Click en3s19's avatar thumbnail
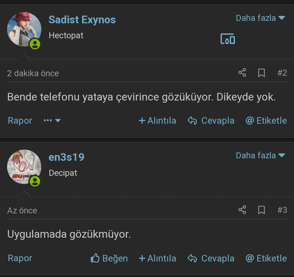 click(x=24, y=166)
